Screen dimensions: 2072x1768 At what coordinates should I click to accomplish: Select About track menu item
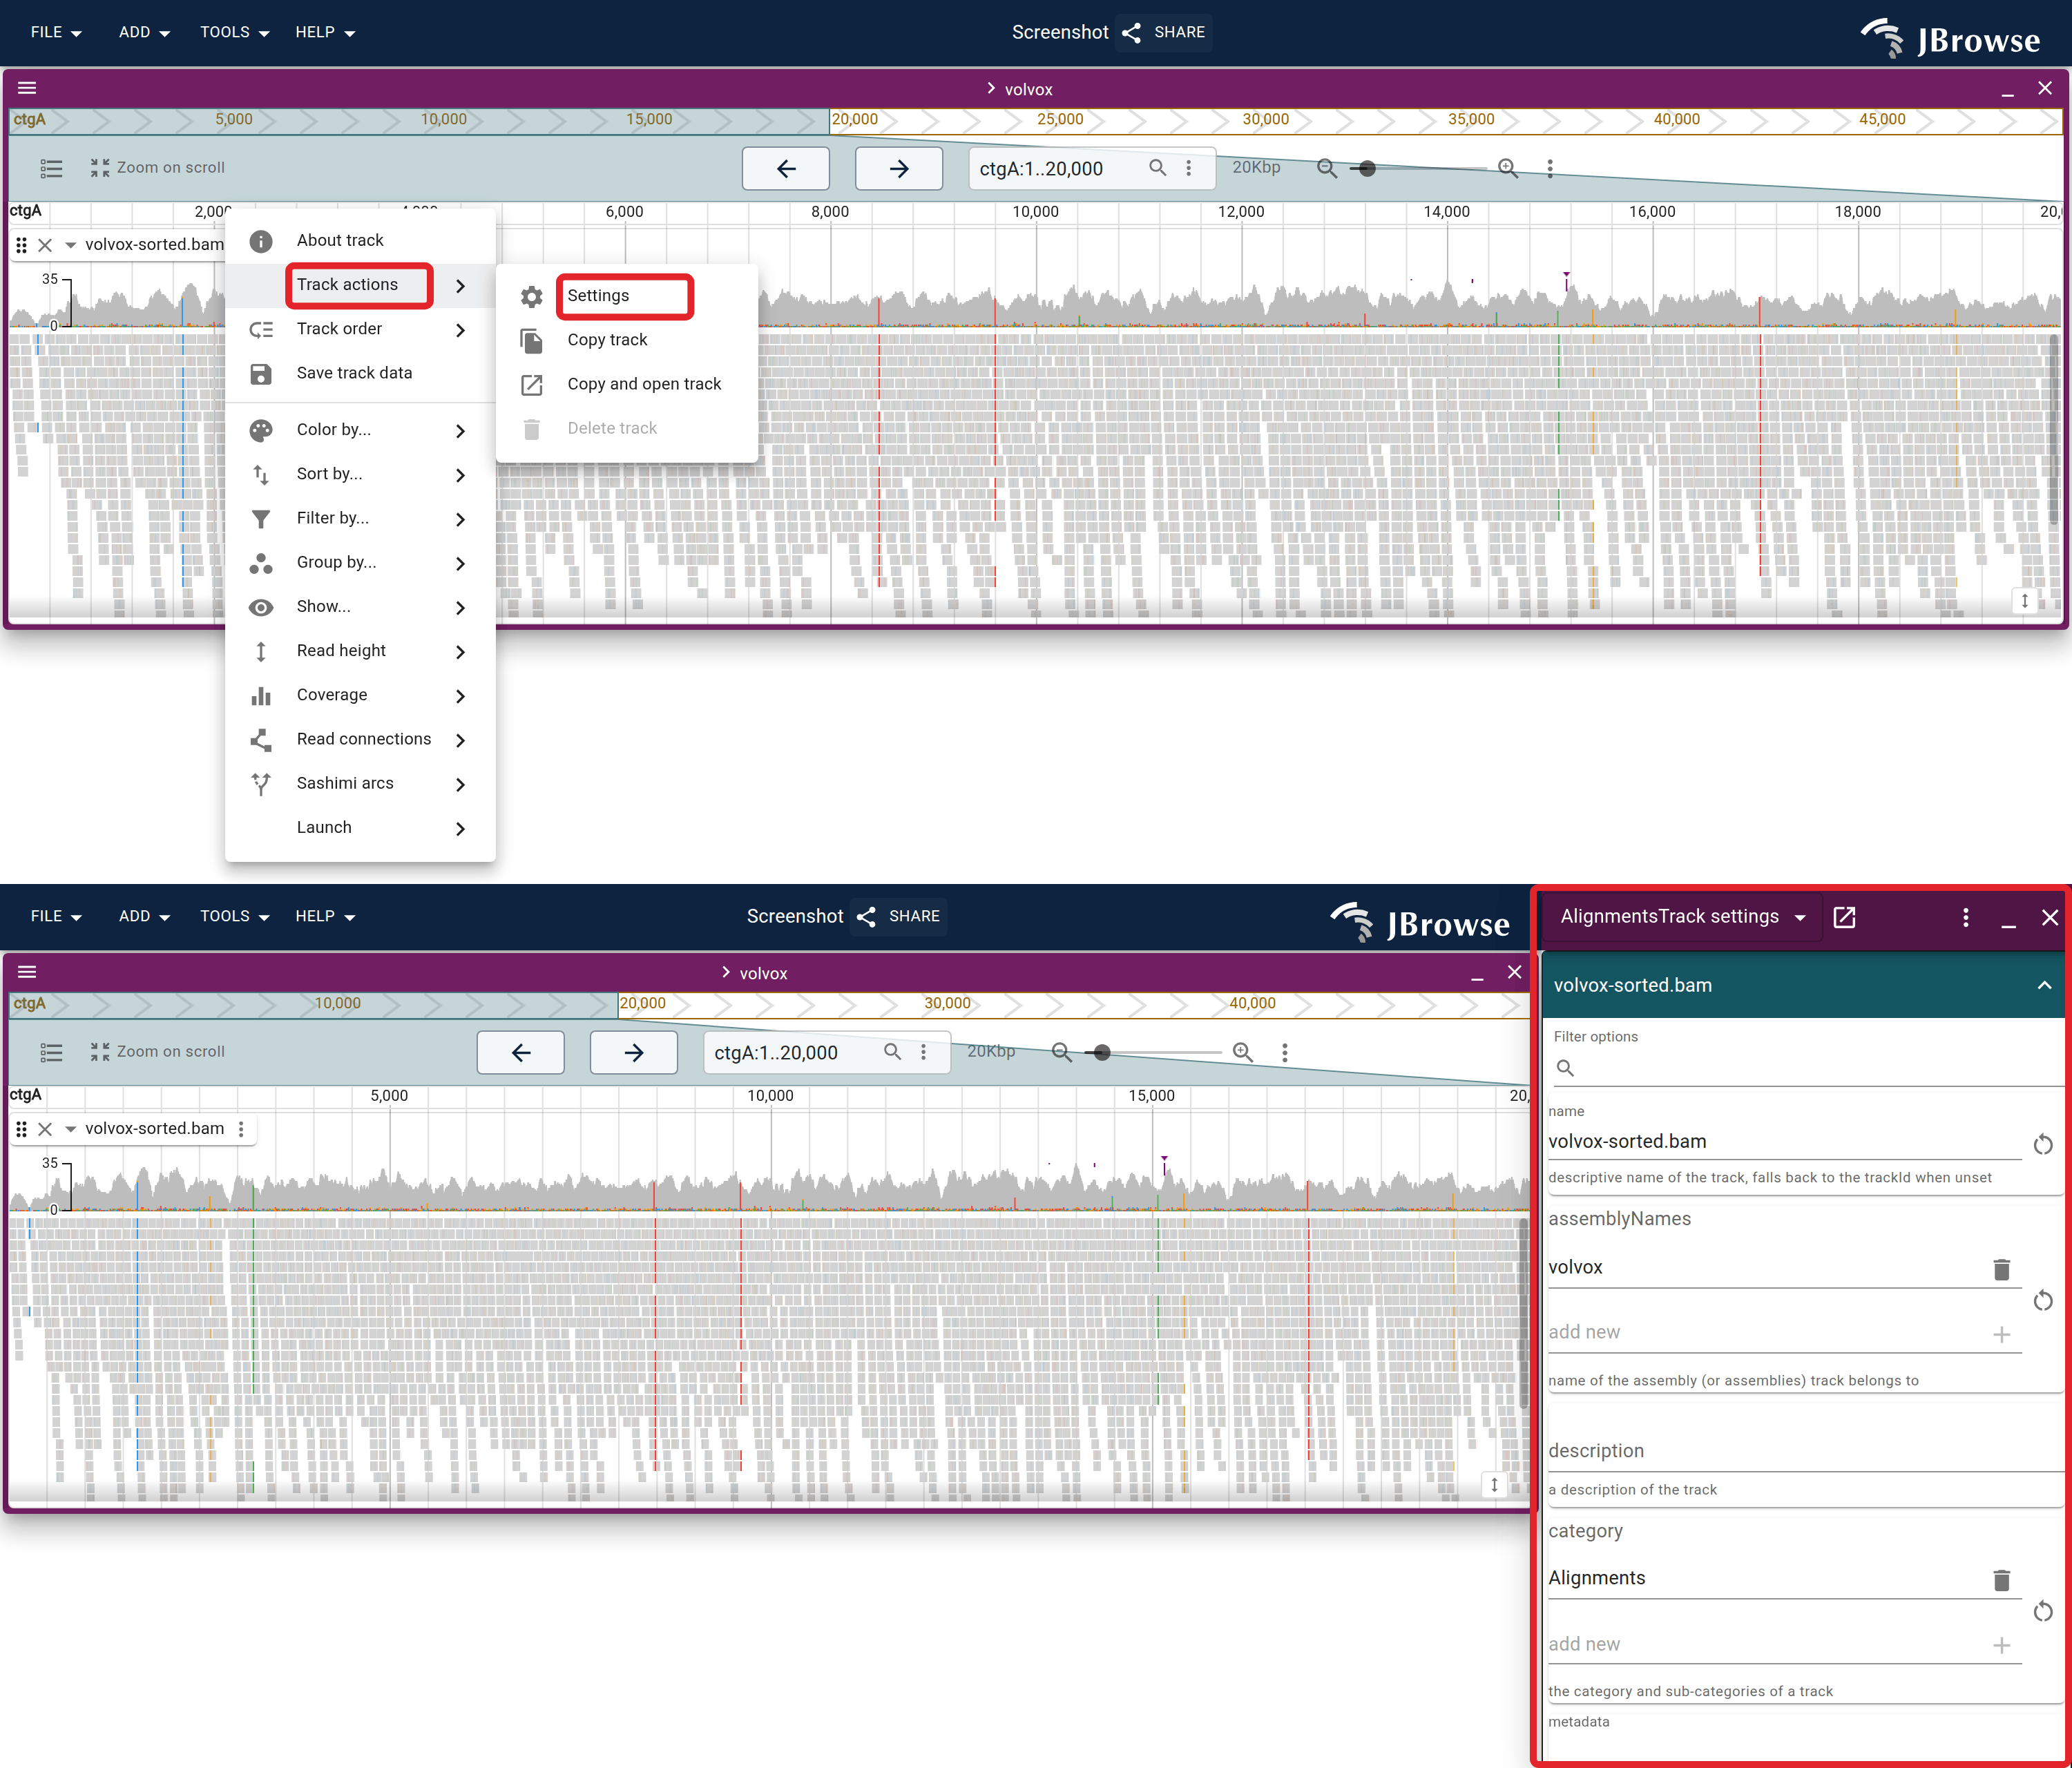pyautogui.click(x=360, y=240)
